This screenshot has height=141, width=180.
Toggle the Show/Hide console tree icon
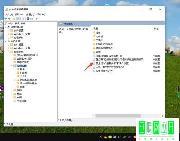click(18, 19)
